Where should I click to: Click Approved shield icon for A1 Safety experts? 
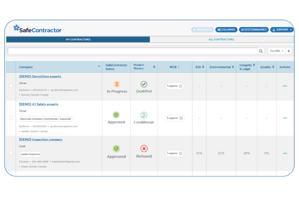tap(116, 115)
